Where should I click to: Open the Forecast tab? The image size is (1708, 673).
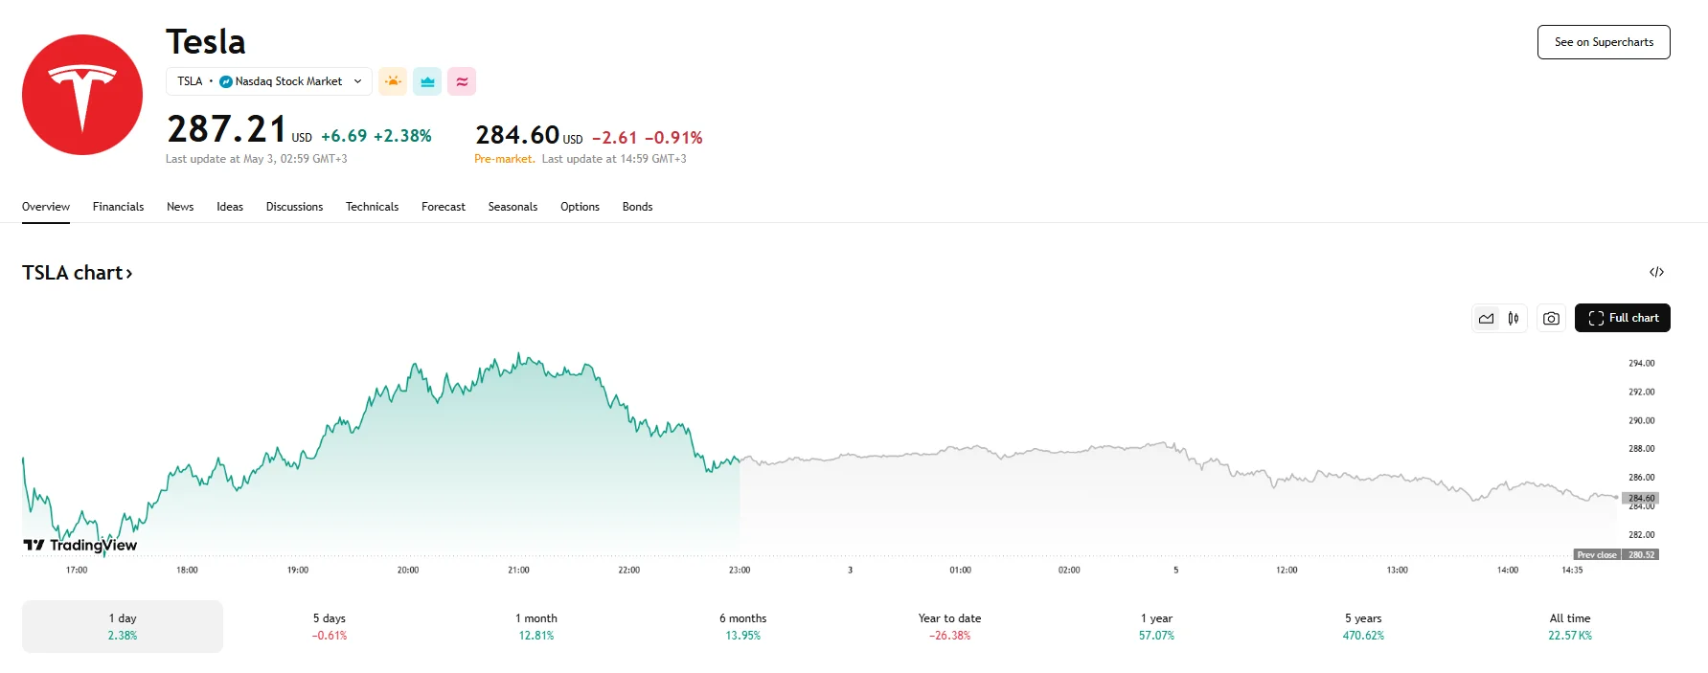pyautogui.click(x=444, y=207)
